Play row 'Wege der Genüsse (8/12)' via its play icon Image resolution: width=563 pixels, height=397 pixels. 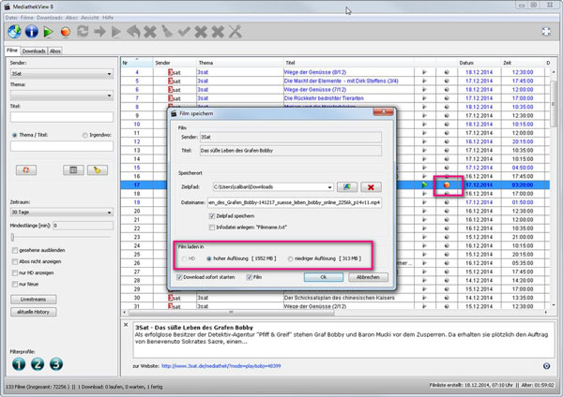[x=425, y=72]
